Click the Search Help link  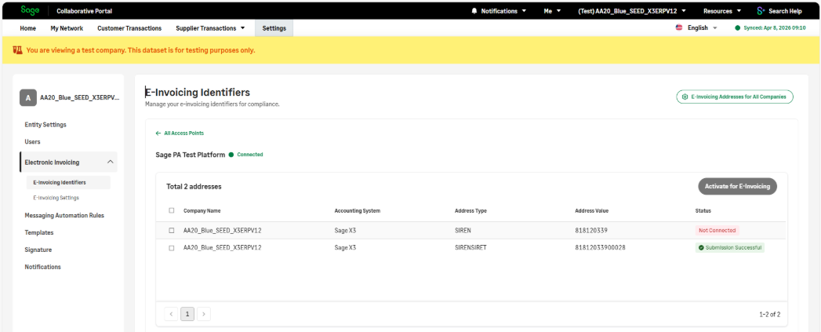785,11
